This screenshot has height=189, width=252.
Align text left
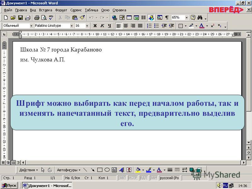119,26
